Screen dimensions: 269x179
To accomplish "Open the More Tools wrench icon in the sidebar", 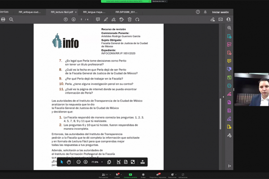I will pos(229,135).
